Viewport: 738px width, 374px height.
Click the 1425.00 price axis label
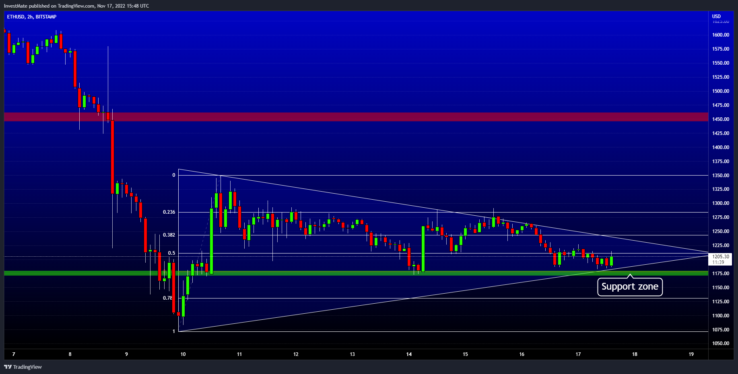point(720,133)
